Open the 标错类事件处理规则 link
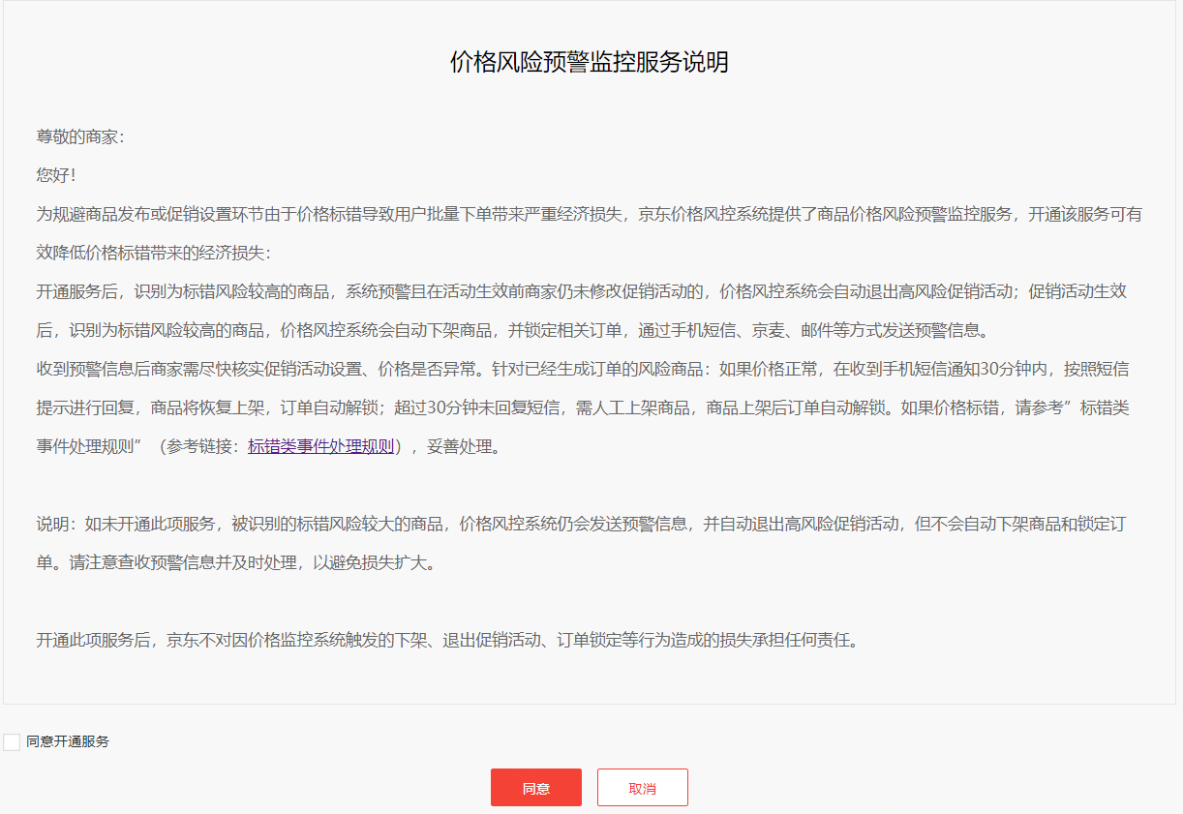The width and height of the screenshot is (1183, 814). pos(321,446)
